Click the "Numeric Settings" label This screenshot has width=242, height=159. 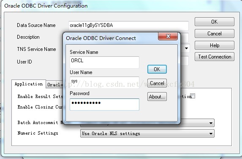[38, 133]
